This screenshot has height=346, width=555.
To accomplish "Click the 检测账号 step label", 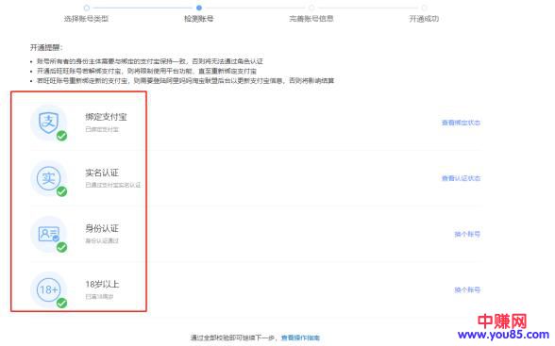I will click(198, 19).
